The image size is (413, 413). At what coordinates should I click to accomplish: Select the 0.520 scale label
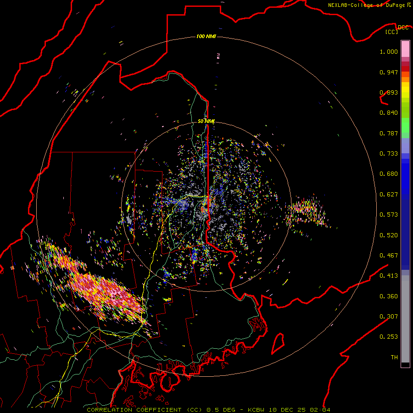[389, 235]
